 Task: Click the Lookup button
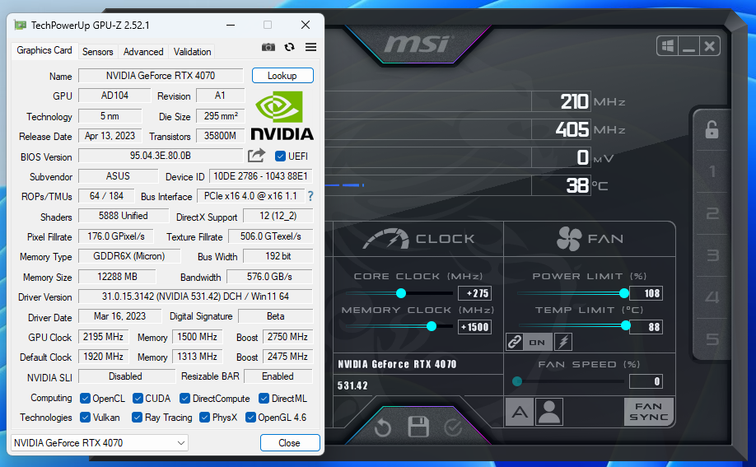point(282,76)
